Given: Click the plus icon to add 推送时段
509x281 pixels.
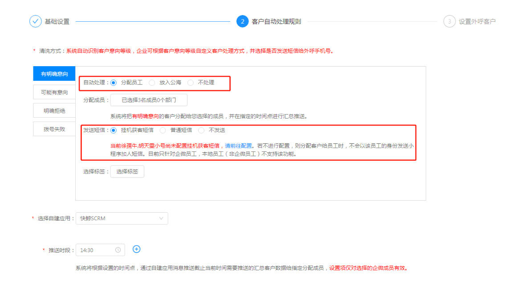Looking at the screenshot, I should (136, 249).
